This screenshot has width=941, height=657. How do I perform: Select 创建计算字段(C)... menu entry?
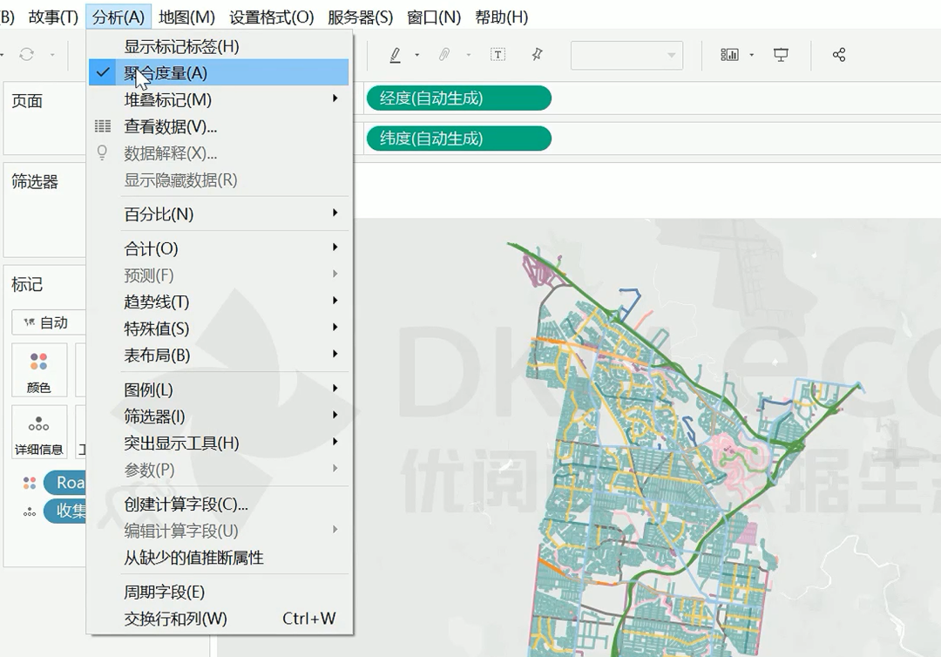(x=186, y=505)
